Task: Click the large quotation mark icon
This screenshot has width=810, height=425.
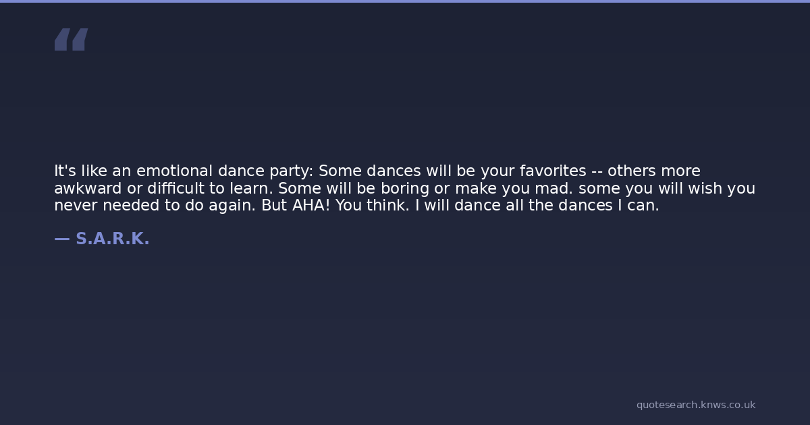Action: coord(71,40)
